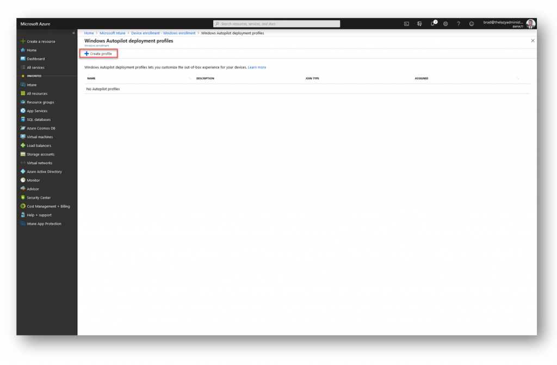Viewport: 557px width, 365px height.
Task: Open the Dashboard sidebar icon
Action: (23, 59)
